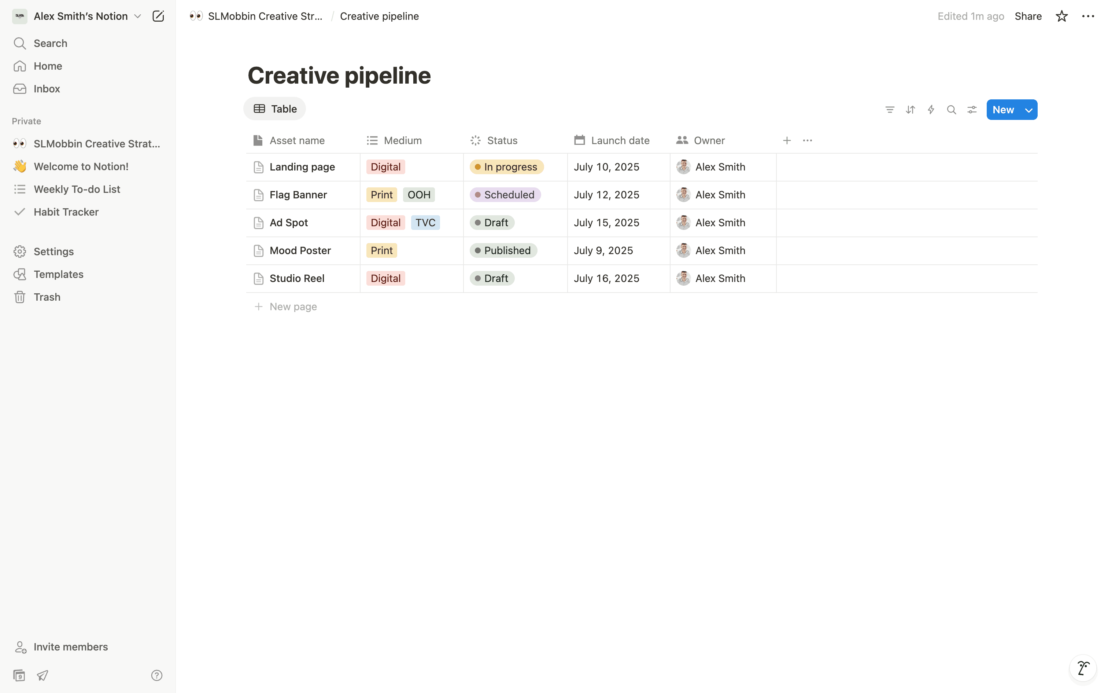The width and height of the screenshot is (1108, 693).
Task: Open the sort options icon
Action: pos(910,110)
